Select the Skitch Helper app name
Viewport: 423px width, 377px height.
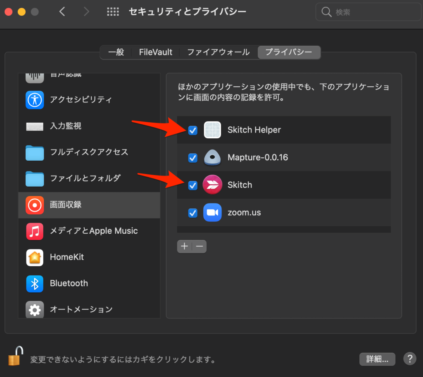pos(254,130)
